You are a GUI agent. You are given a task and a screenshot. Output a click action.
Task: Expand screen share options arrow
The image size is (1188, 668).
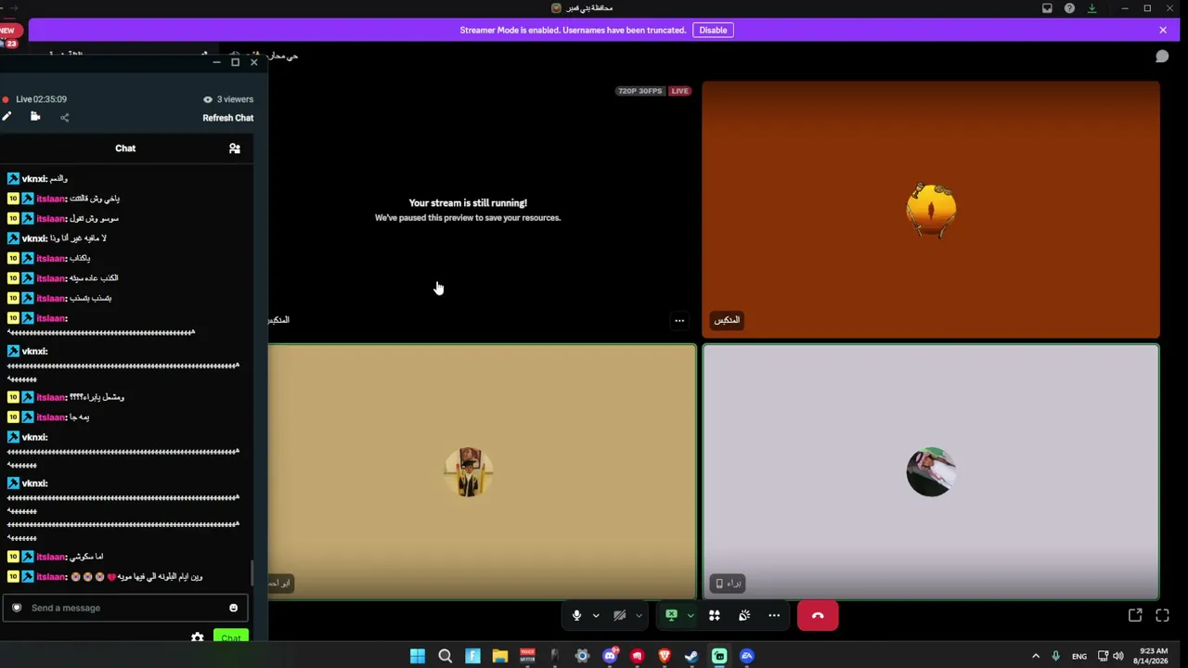(x=690, y=615)
